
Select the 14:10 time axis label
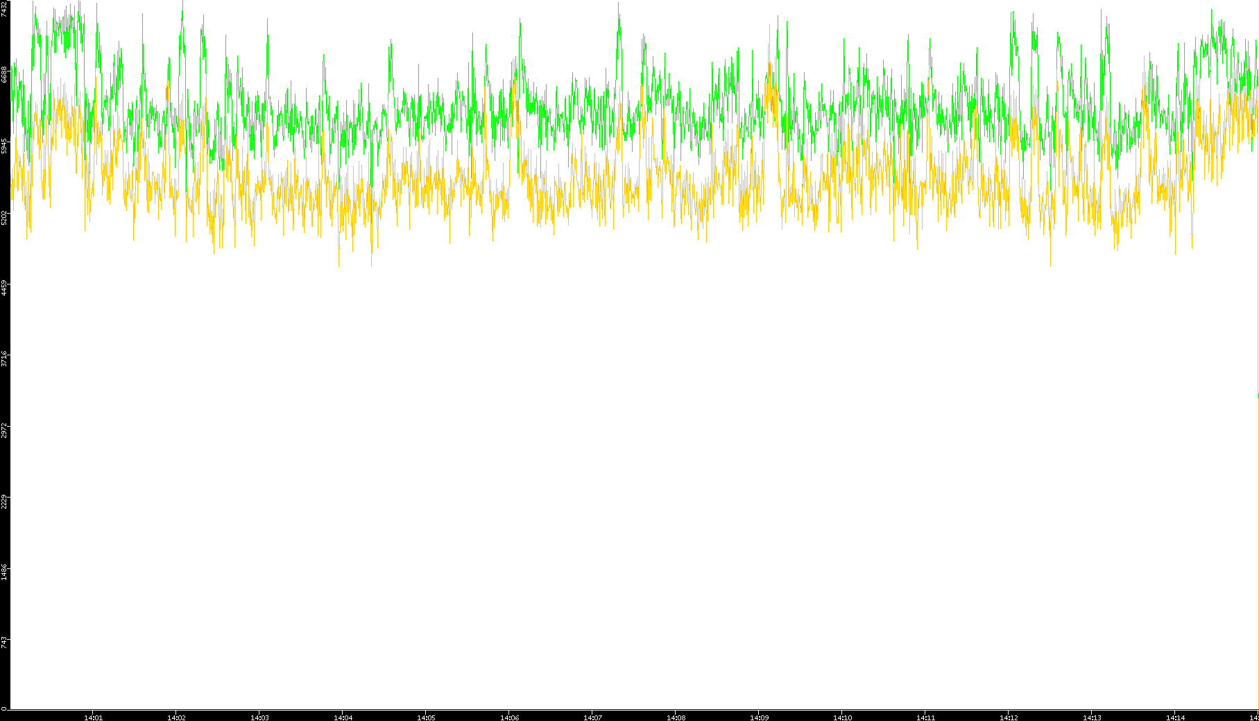tap(842, 718)
